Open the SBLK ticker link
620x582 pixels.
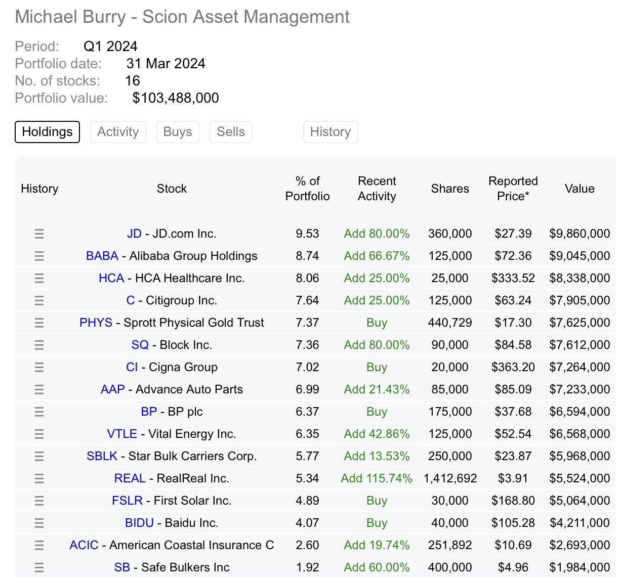click(102, 456)
